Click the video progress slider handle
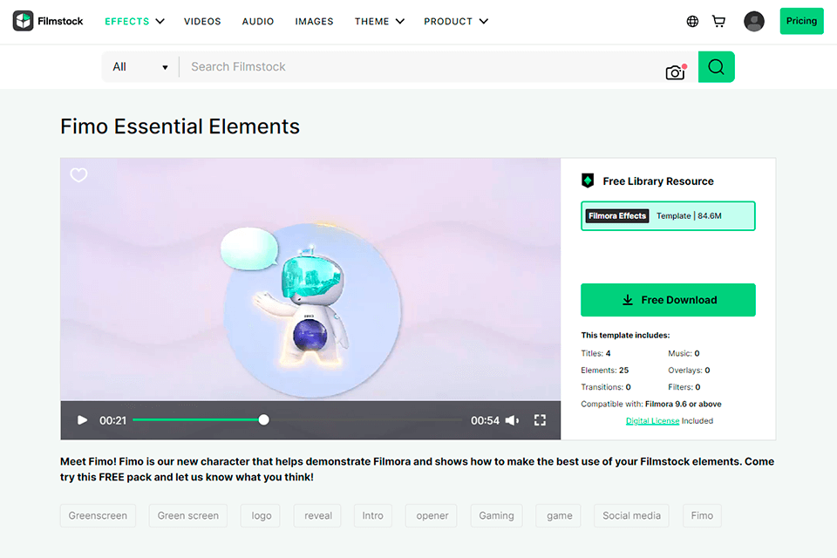The height and width of the screenshot is (558, 837). click(263, 420)
